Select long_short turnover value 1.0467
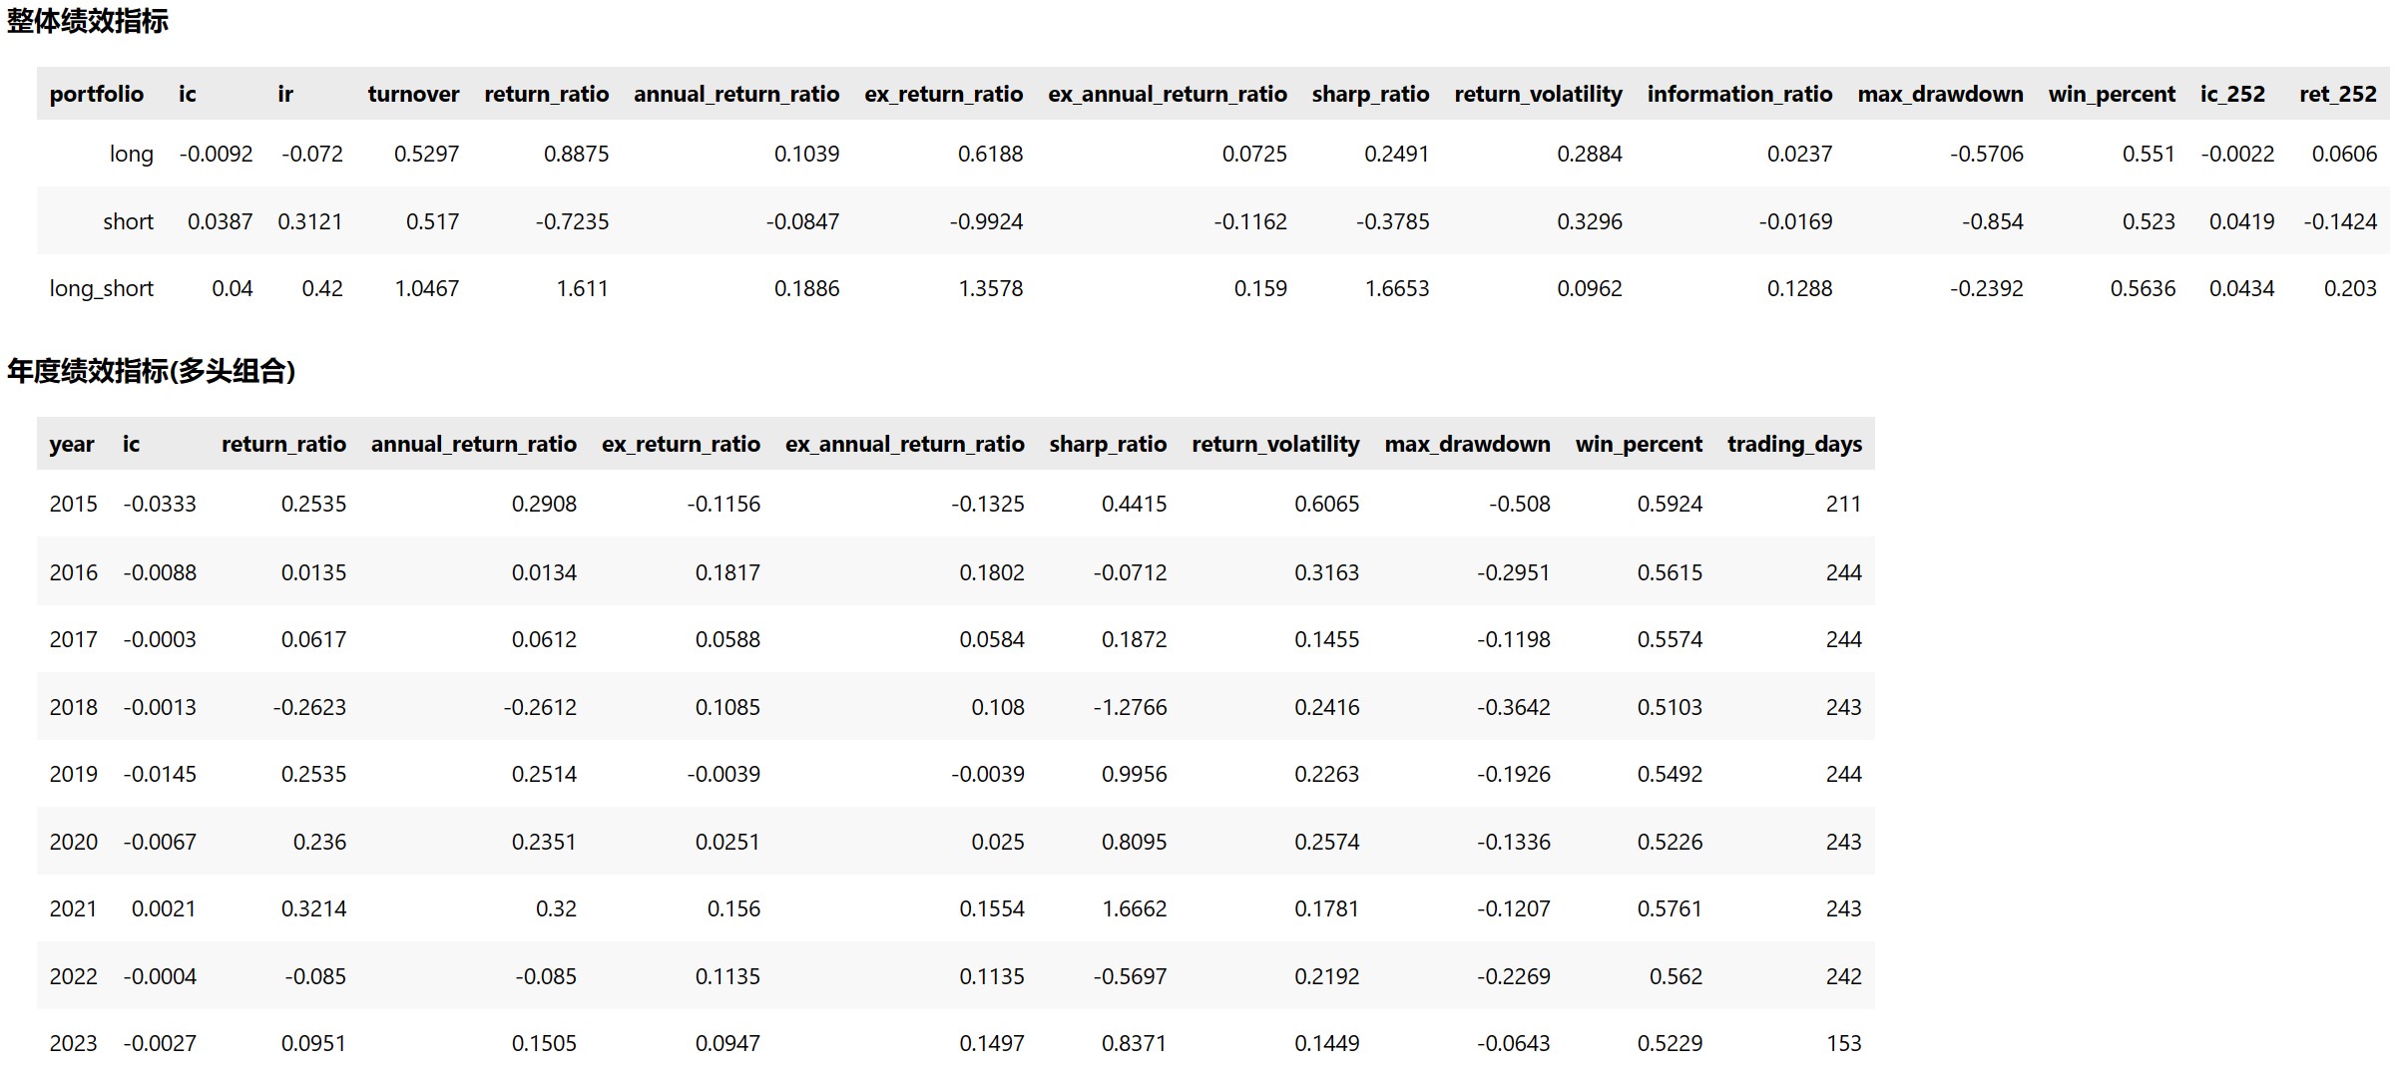The width and height of the screenshot is (2399, 1073). coord(427,288)
